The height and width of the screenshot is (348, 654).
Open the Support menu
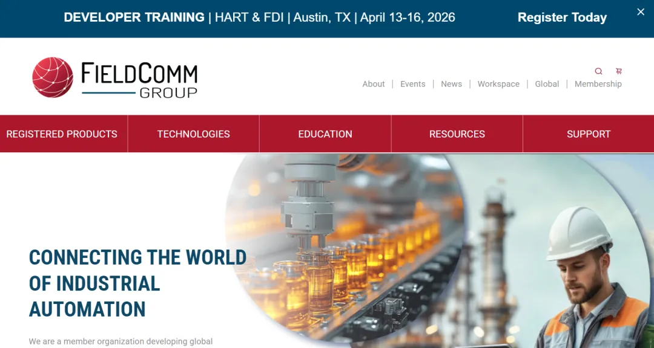pos(589,134)
